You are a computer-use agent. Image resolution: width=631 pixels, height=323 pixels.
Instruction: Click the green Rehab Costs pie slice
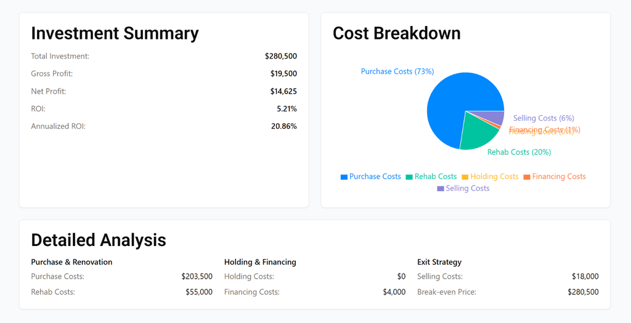(477, 134)
